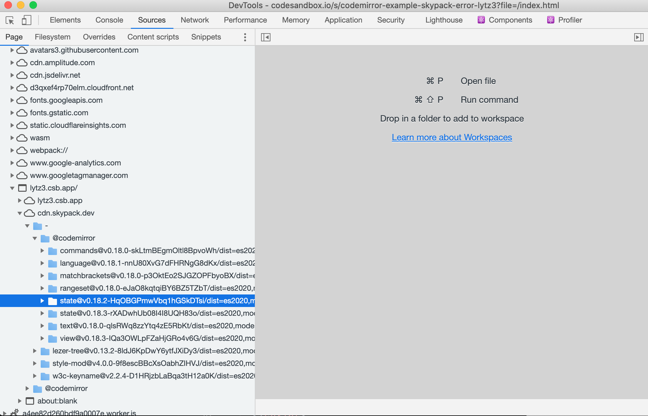Click the frame icon beside lytz3.csb.app/
This screenshot has height=416, width=648.
pos(22,188)
